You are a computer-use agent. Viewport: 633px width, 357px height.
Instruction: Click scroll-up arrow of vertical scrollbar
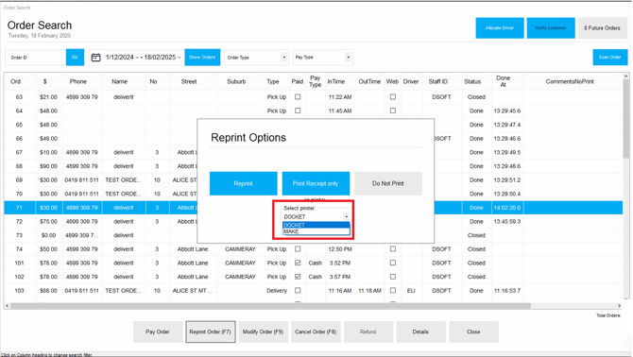click(x=625, y=76)
